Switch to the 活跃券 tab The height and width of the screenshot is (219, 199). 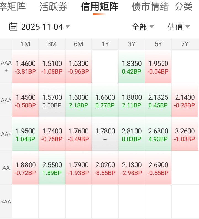click(53, 7)
